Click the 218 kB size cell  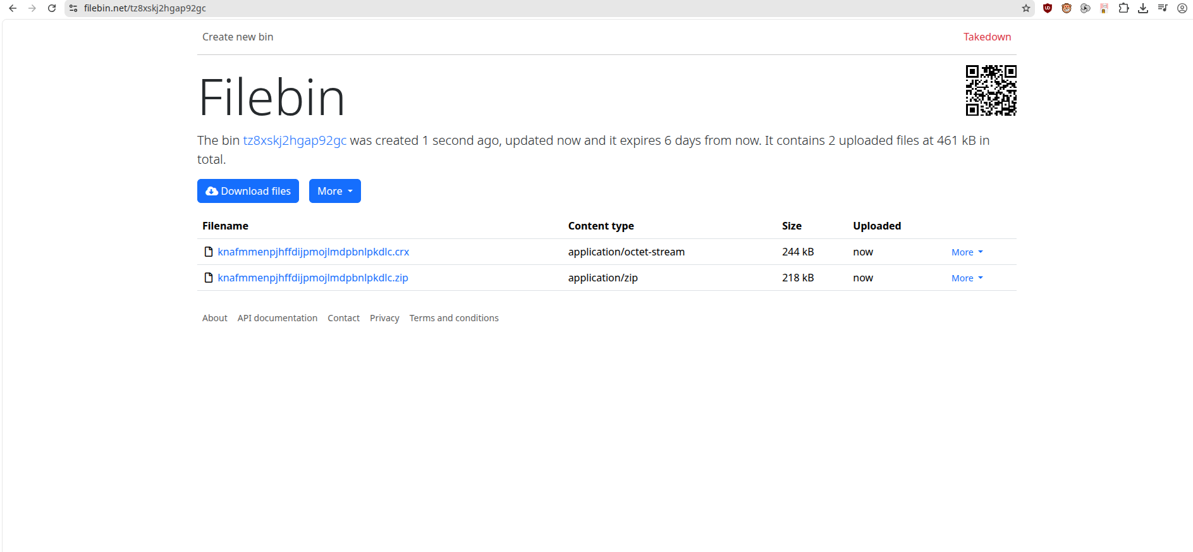[798, 278]
